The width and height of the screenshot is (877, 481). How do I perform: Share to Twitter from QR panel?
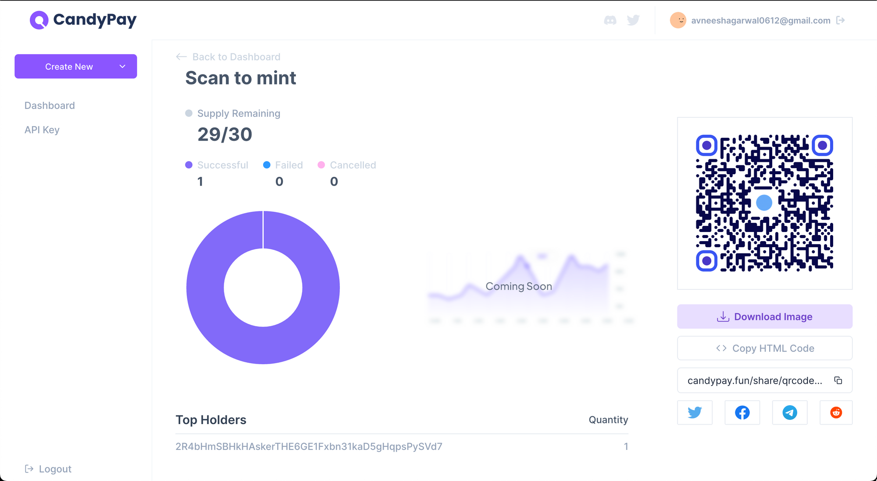click(695, 412)
